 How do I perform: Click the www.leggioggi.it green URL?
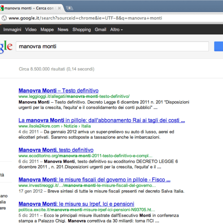point(74,96)
